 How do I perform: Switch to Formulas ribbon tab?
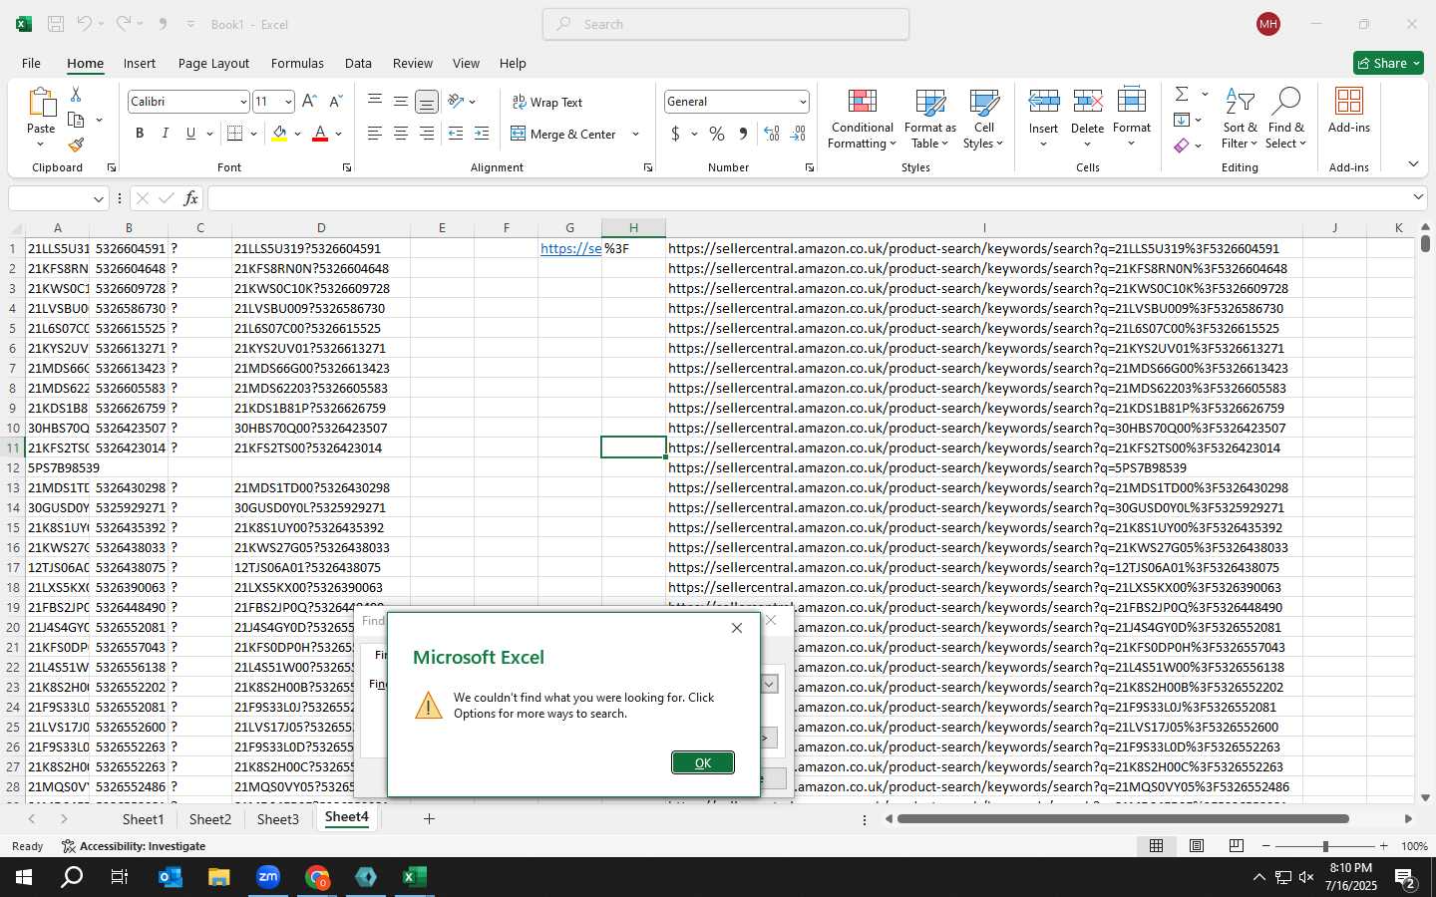[297, 63]
